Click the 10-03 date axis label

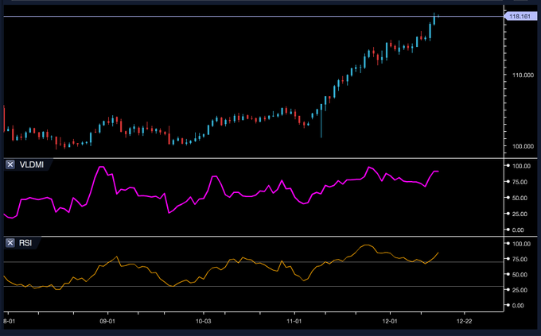[203, 321]
